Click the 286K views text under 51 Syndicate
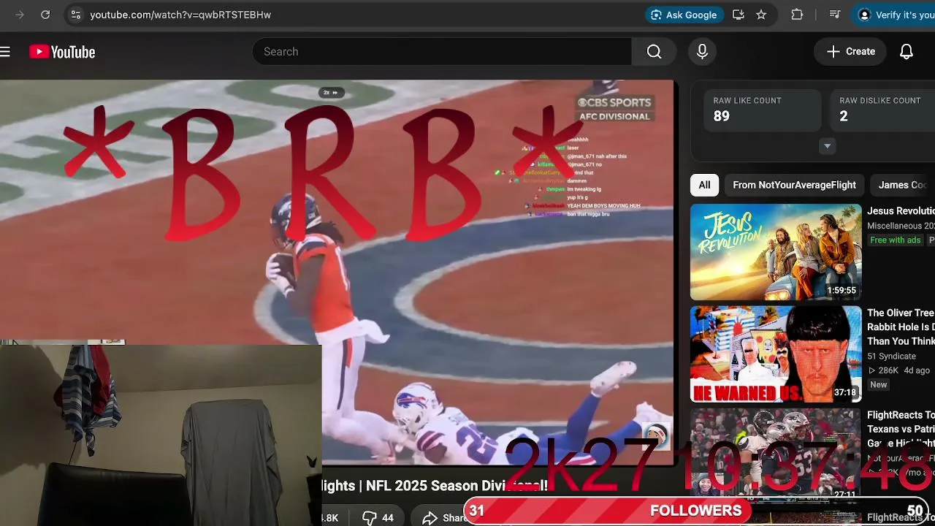This screenshot has width=935, height=526. (885, 370)
